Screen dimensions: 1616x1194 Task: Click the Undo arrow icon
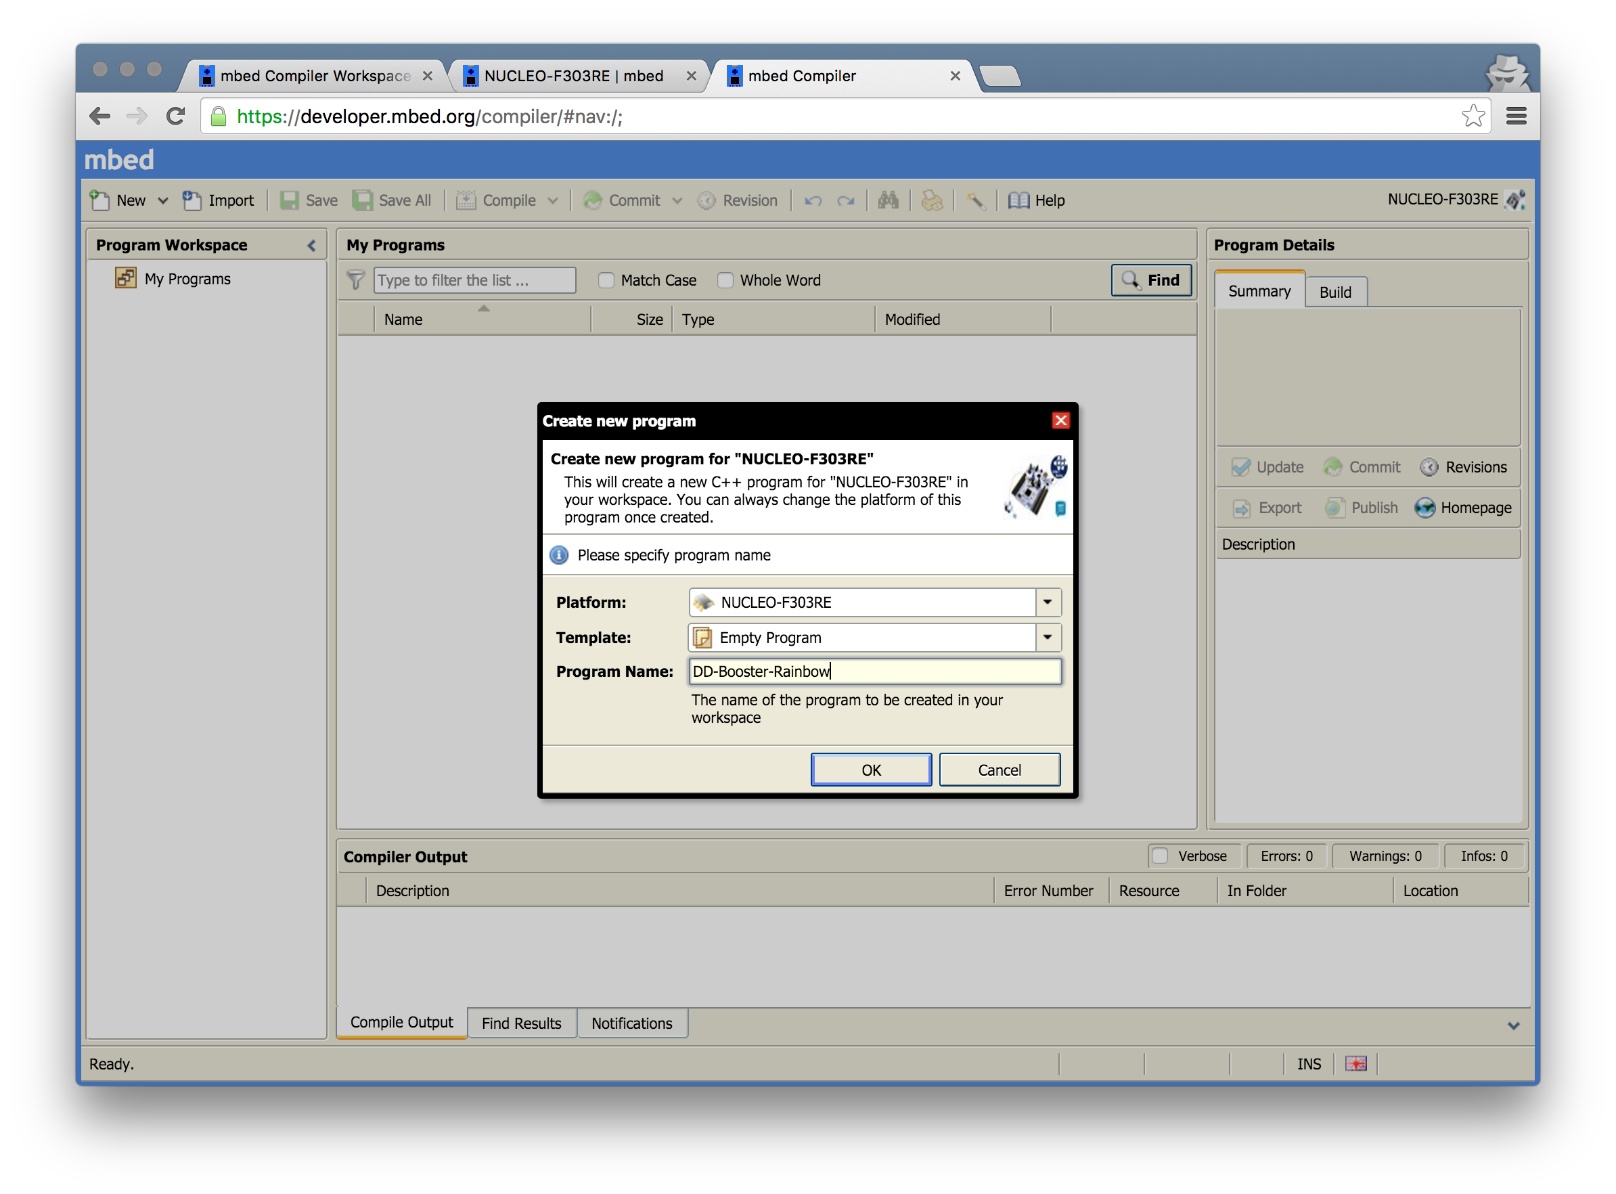point(813,201)
